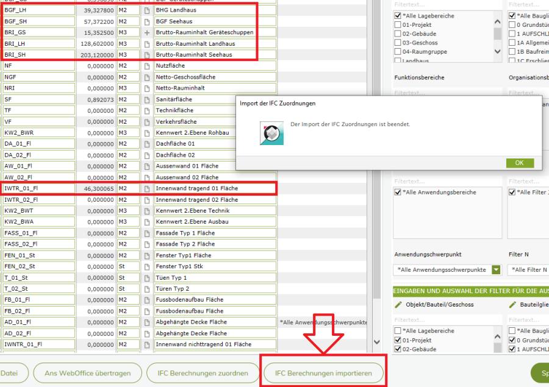Click the IFC Berechnungen zuordnen button
The width and height of the screenshot is (549, 387).
coord(203,373)
